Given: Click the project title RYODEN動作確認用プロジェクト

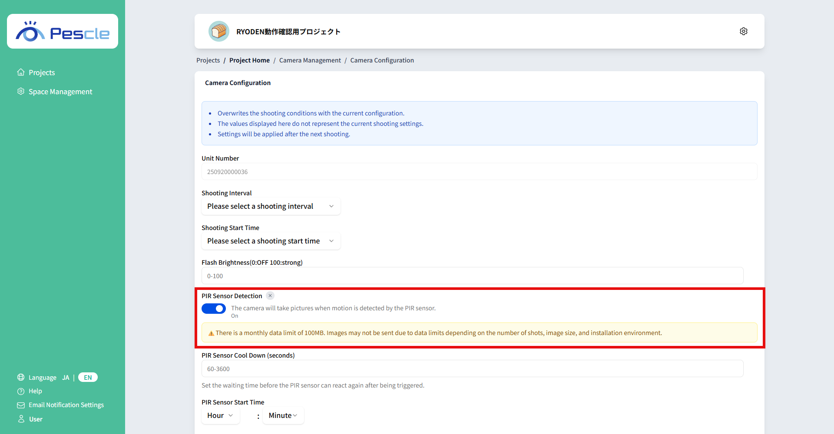Looking at the screenshot, I should [288, 32].
